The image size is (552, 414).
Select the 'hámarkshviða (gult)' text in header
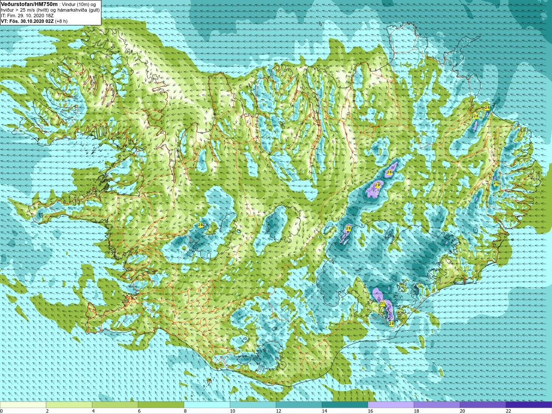tap(78, 10)
